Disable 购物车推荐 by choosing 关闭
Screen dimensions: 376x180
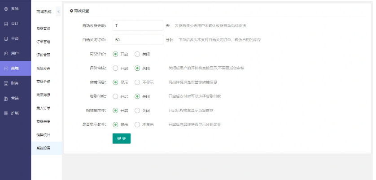tap(137, 110)
